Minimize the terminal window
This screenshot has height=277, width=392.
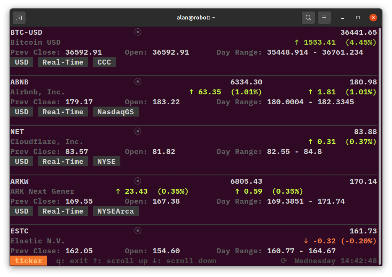tap(343, 18)
